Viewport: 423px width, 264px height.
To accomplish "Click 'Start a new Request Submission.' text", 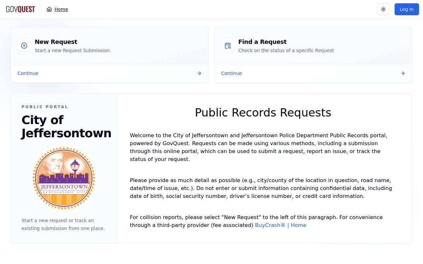I will point(73,50).
